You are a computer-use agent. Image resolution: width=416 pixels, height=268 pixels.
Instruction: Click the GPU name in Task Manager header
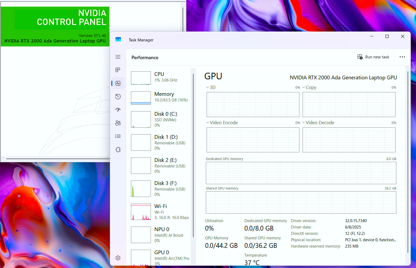pyautogui.click(x=343, y=77)
